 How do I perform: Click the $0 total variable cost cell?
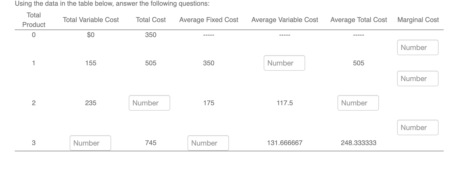[x=90, y=35]
